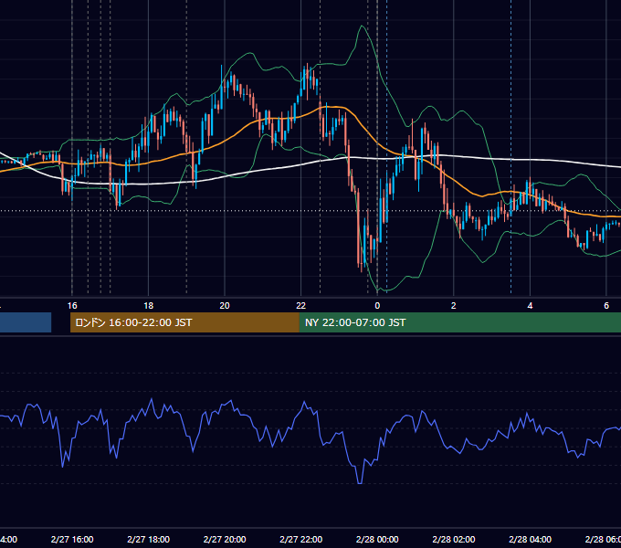The image size is (621, 548).
Task: Select the ロンドン 16:00-22:00 JST session bar
Action: tap(184, 322)
